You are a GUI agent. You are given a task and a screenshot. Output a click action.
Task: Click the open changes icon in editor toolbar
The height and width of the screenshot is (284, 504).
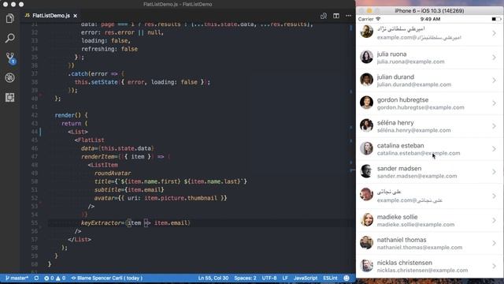point(324,16)
